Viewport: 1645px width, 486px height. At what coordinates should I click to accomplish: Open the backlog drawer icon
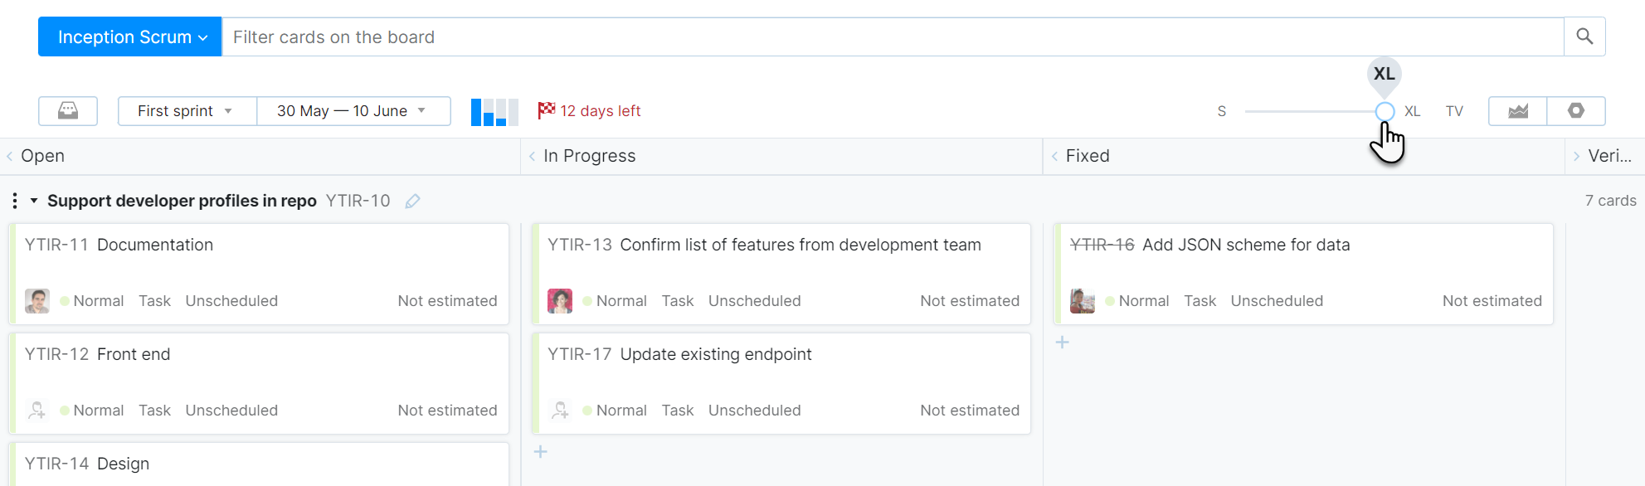(68, 111)
